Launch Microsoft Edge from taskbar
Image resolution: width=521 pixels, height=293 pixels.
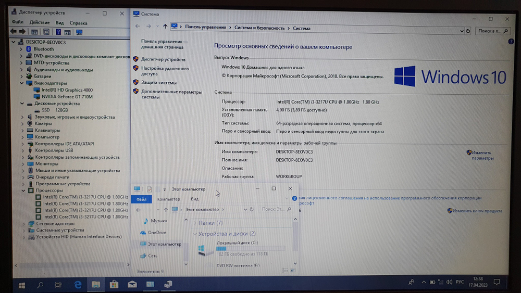click(x=78, y=284)
